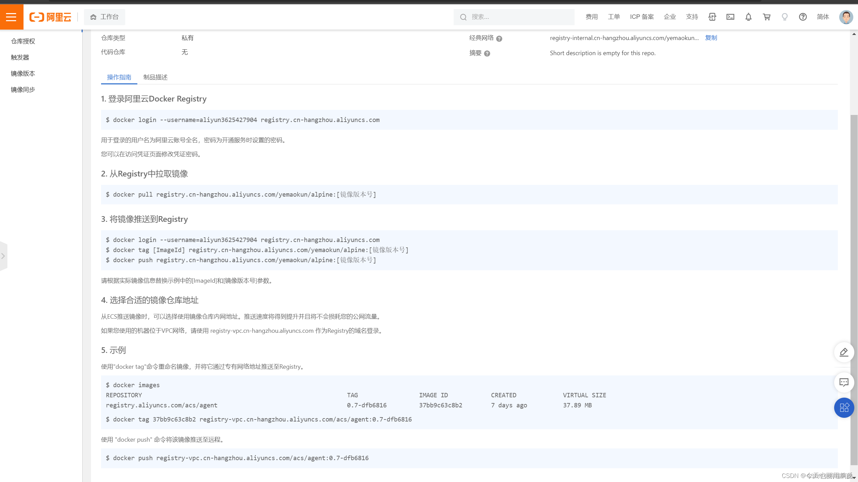Go to 镜像版本 in sidebar
This screenshot has width=858, height=482.
pyautogui.click(x=23, y=73)
